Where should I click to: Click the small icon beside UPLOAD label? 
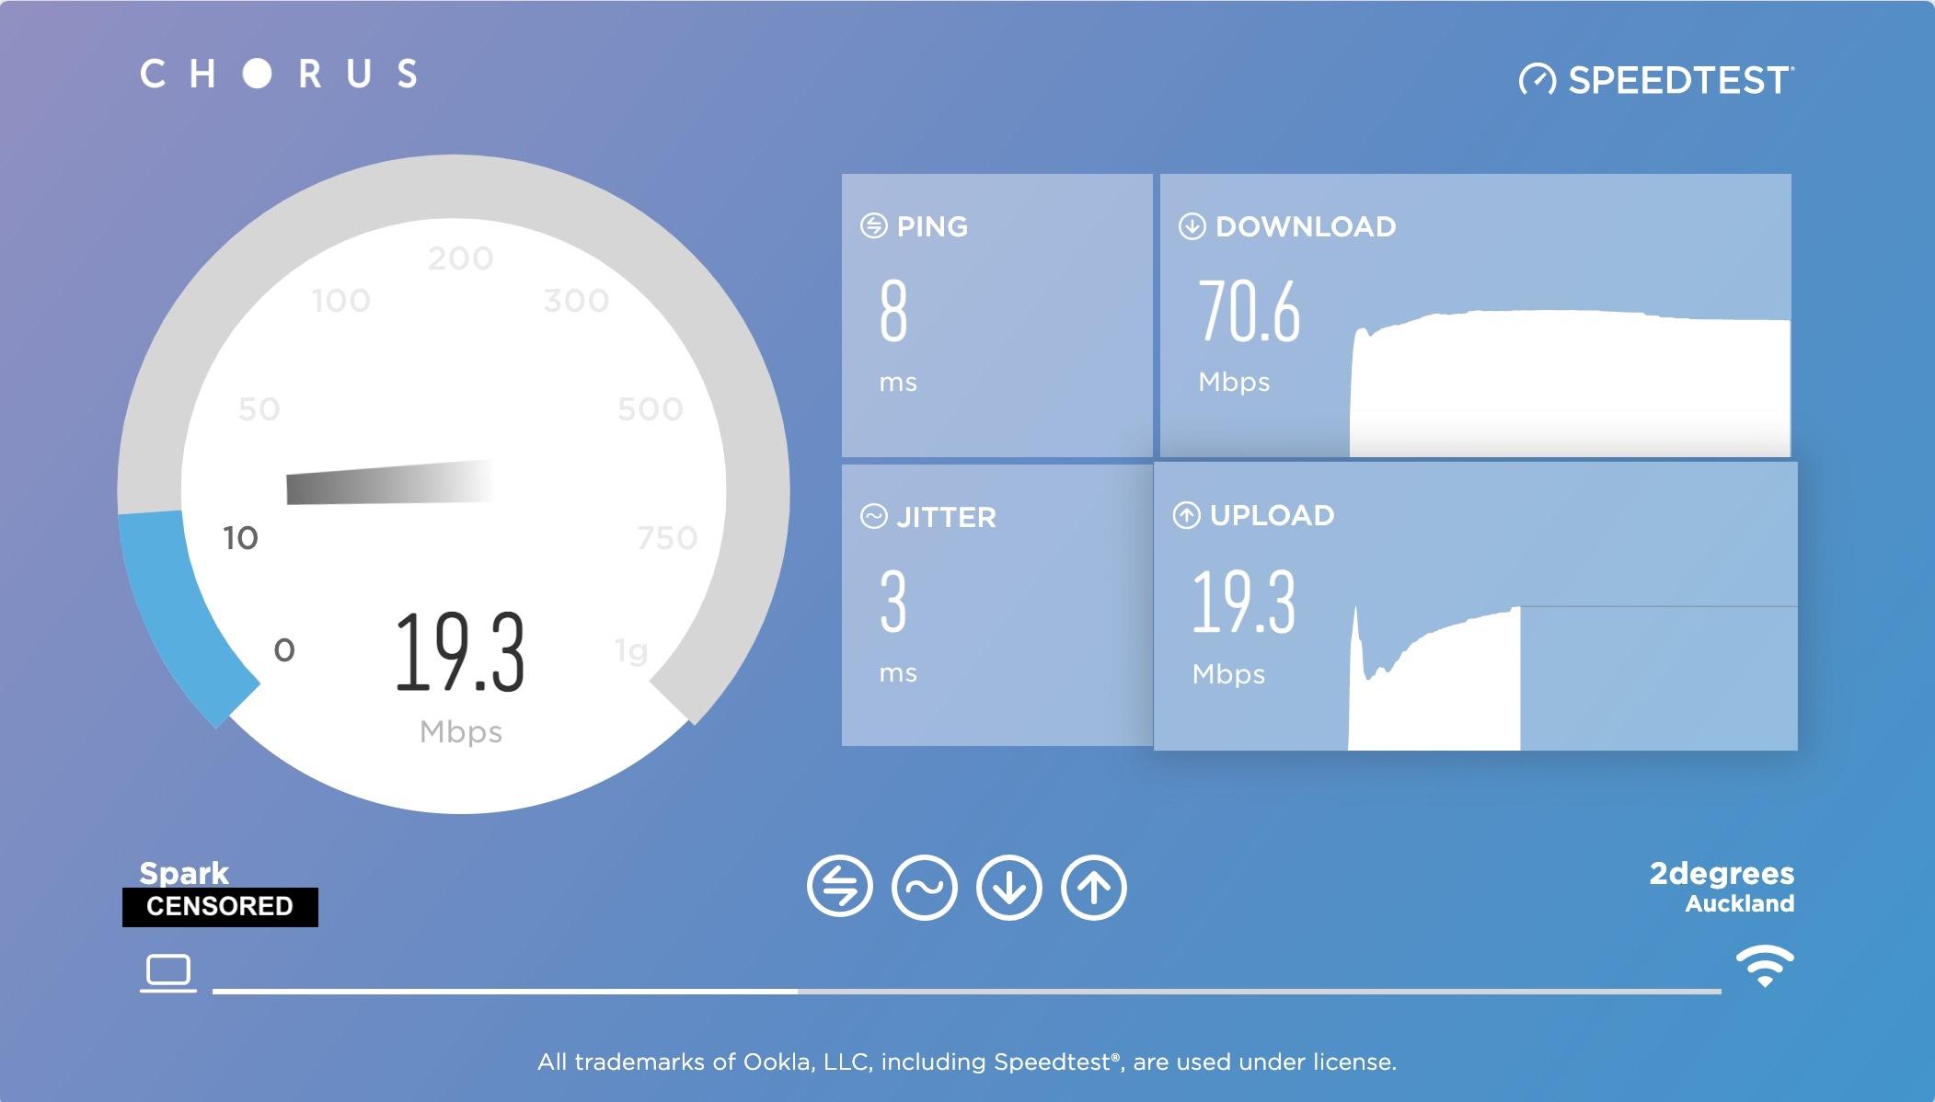tap(1186, 515)
